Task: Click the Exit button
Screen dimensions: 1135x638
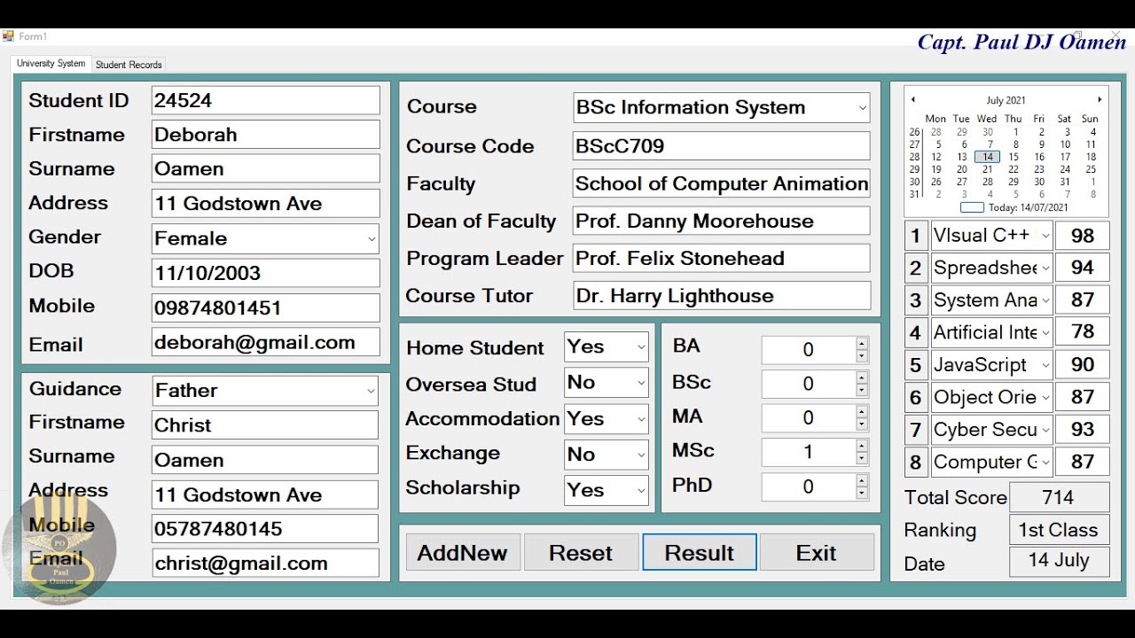Action: [817, 553]
